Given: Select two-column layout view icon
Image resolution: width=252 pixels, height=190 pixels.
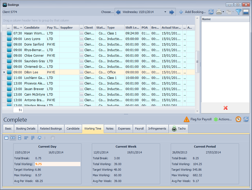Looking at the screenshot, I should [13, 138].
